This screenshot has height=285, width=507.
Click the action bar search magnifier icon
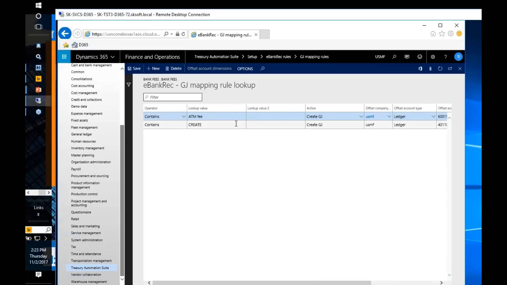click(x=262, y=69)
